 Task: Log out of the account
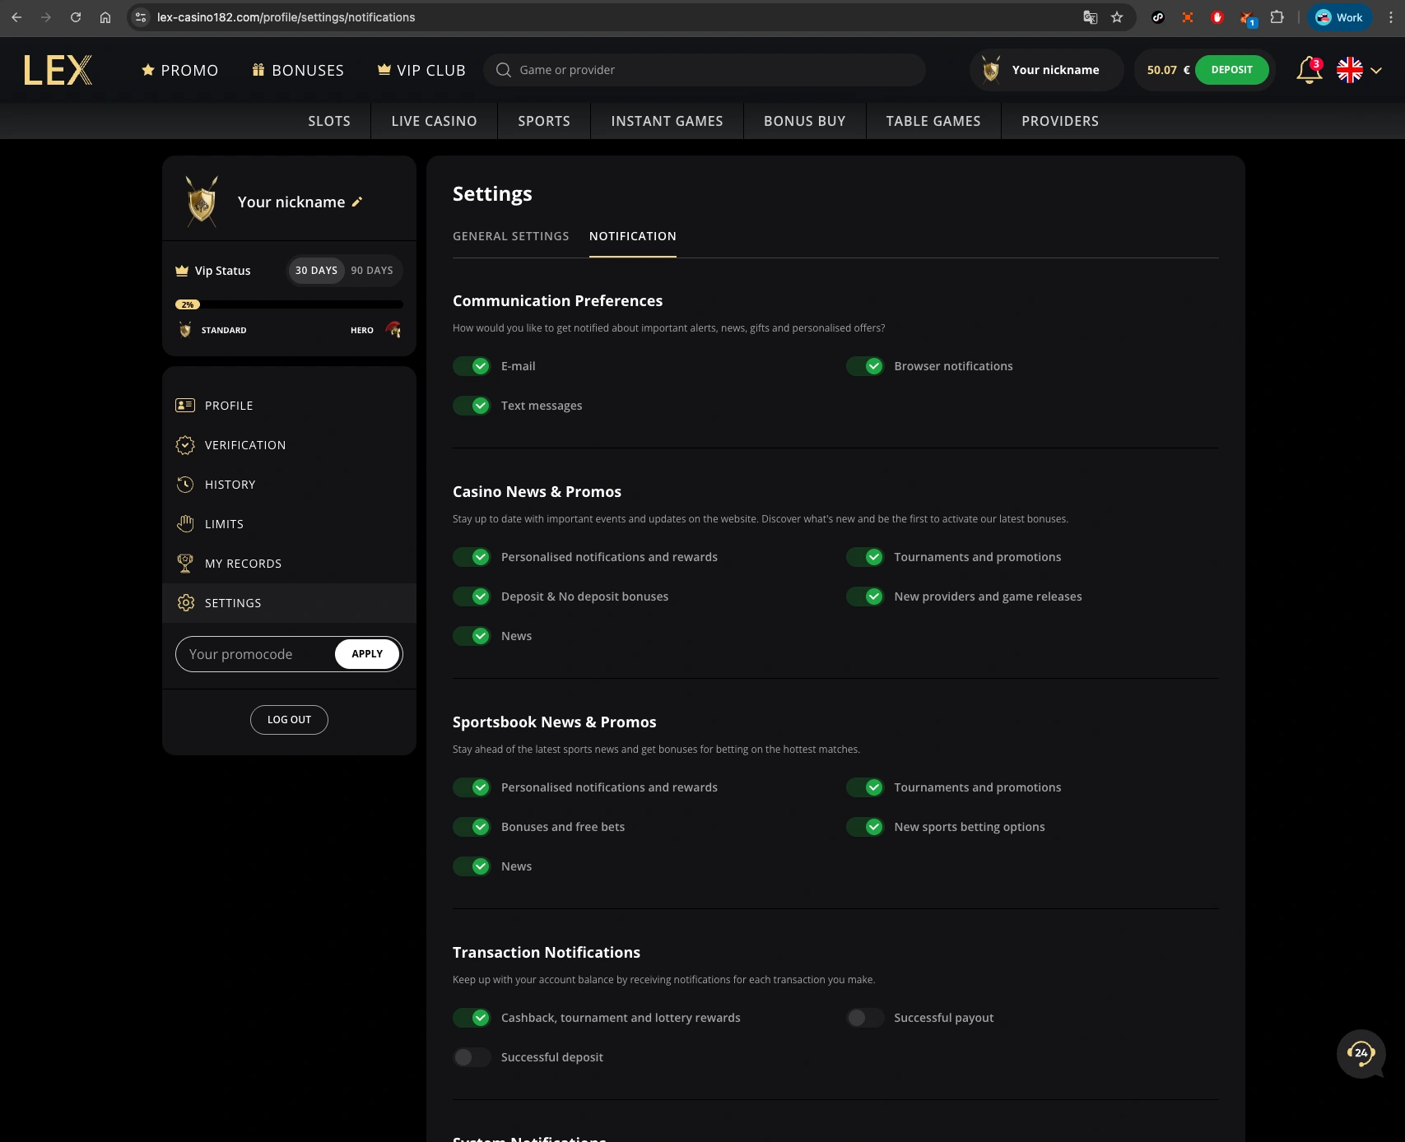click(289, 720)
